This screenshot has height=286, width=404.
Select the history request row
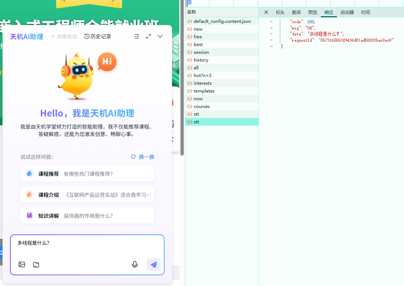click(x=222, y=60)
